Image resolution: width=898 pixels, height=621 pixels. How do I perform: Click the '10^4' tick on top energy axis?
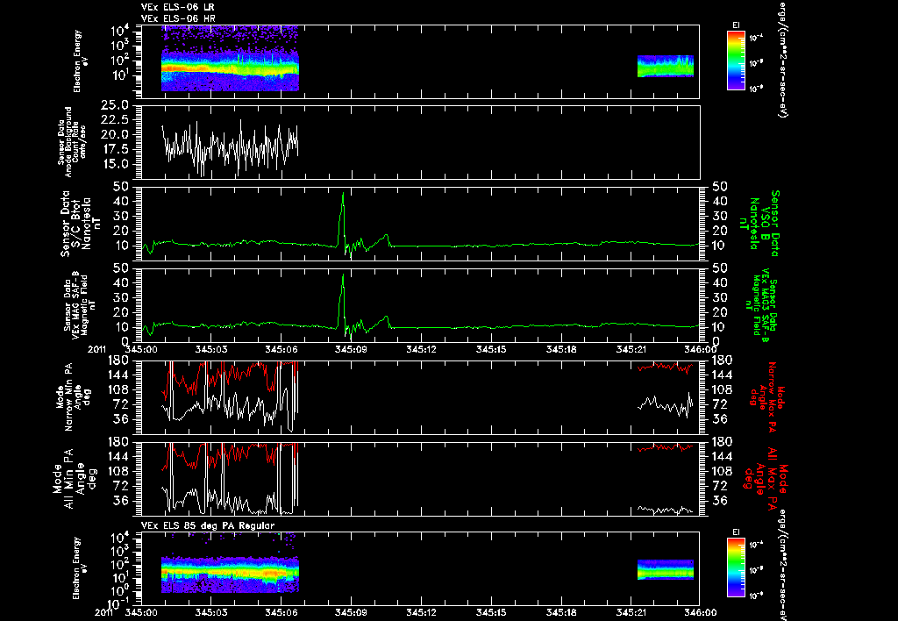click(x=119, y=31)
